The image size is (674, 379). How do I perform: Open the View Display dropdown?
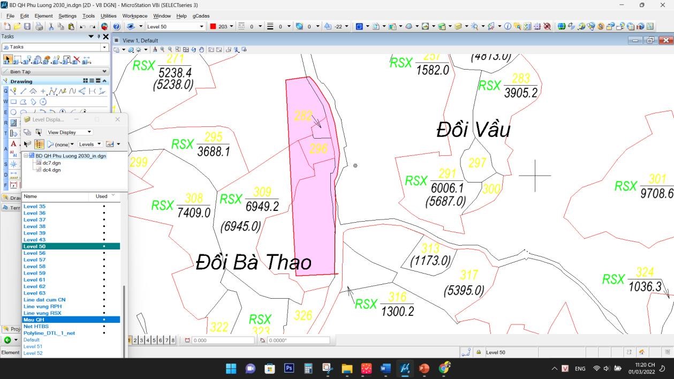click(x=69, y=132)
